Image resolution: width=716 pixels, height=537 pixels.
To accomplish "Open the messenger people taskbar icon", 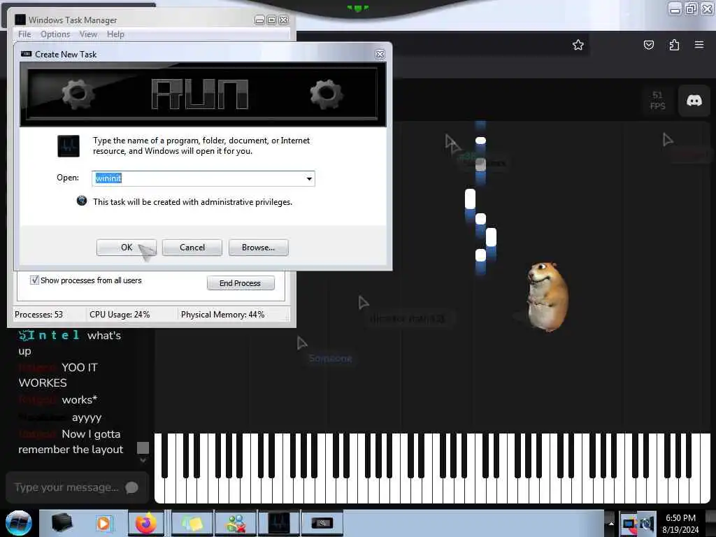I will [x=236, y=523].
